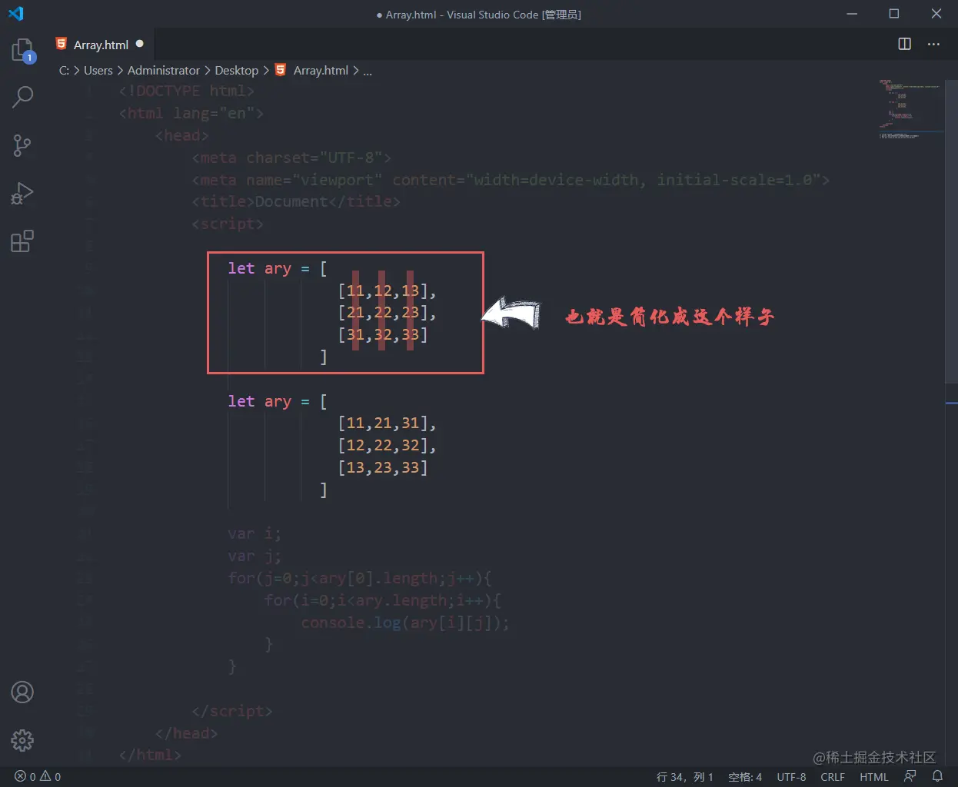Open the Run and Debug view

pos(22,193)
